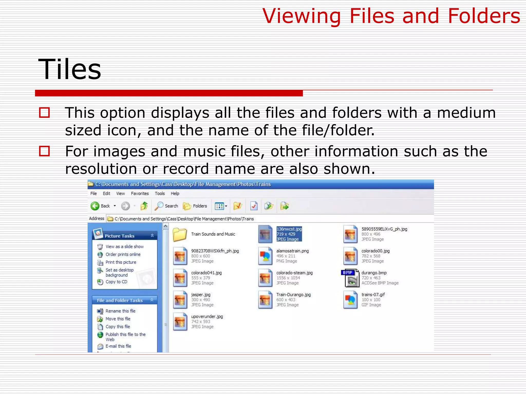Click Copy to CD link
The width and height of the screenshot is (526, 394).
pyautogui.click(x=116, y=282)
